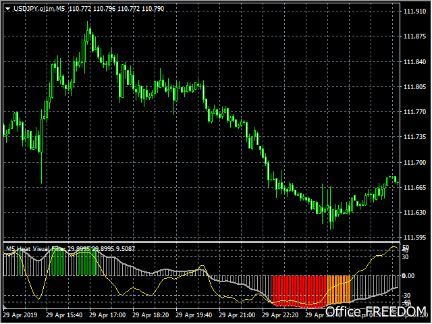Select the USDJPY.oj1m,M5 chart title text
This screenshot has width=432, height=324.
39,9
